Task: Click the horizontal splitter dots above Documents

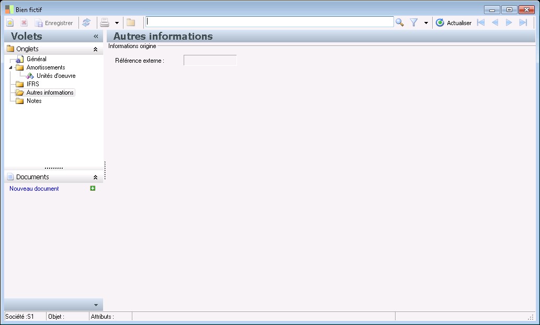Action: pos(54,168)
